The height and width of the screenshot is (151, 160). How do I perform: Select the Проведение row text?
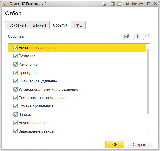[x=29, y=73]
